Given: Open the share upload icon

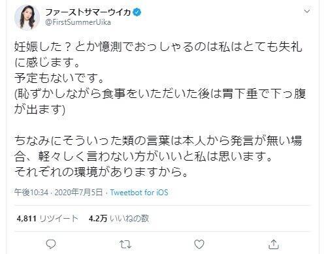Looking at the screenshot, I should [273, 244].
